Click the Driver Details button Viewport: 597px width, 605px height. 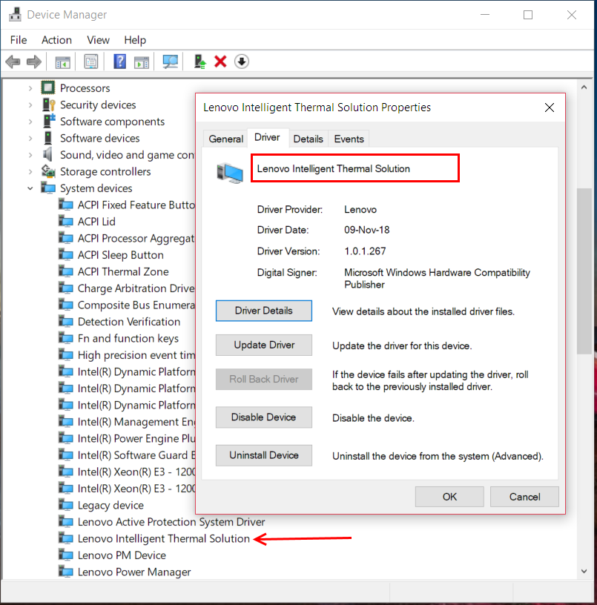(x=264, y=311)
